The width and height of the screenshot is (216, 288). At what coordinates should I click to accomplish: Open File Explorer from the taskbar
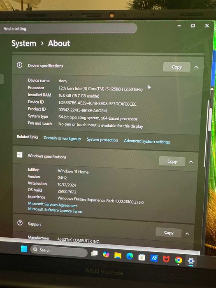pos(118,255)
